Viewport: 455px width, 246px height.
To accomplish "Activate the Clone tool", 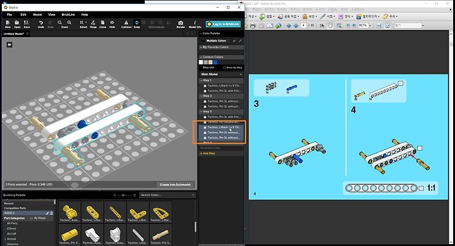I will (x=102, y=24).
